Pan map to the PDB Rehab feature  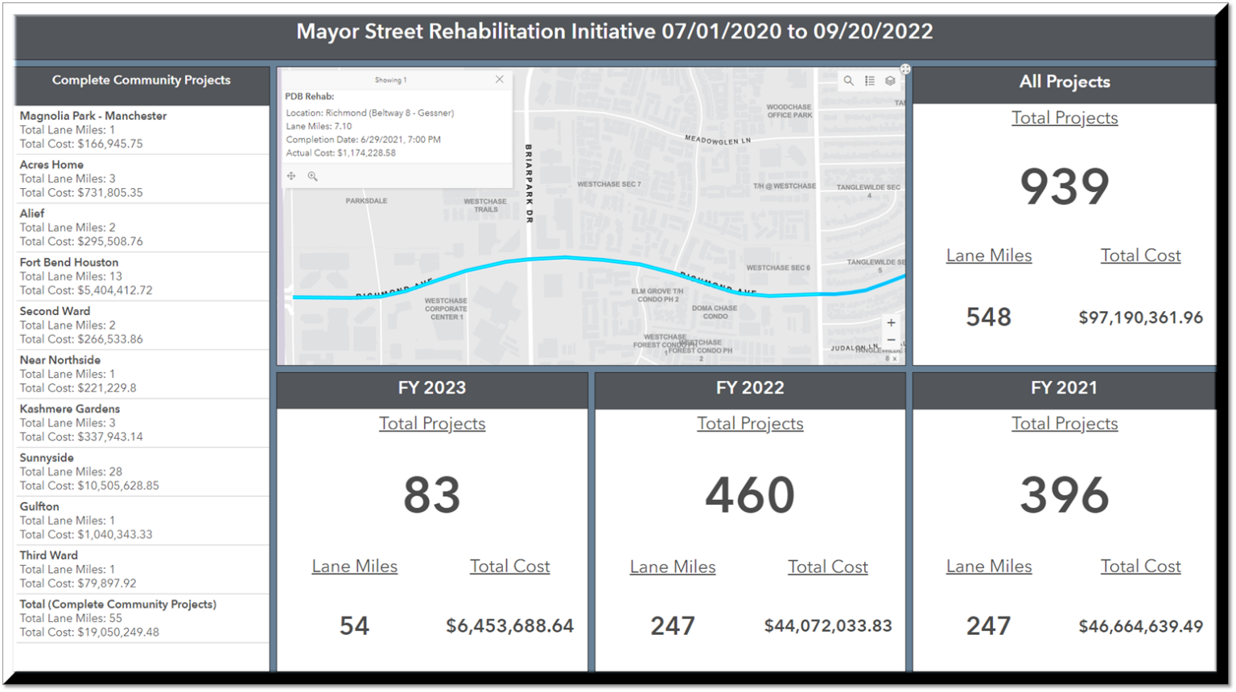click(290, 175)
